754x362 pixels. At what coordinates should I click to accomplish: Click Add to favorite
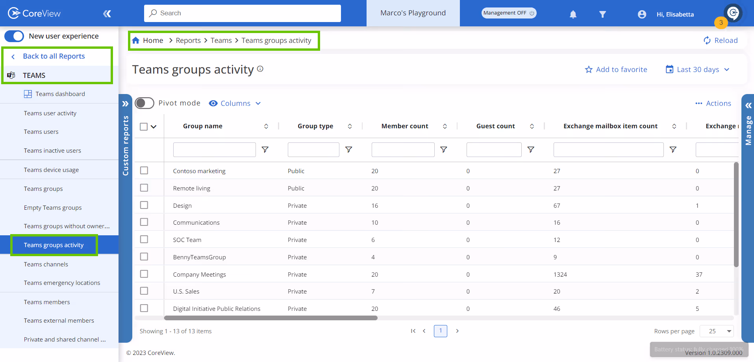click(x=616, y=69)
